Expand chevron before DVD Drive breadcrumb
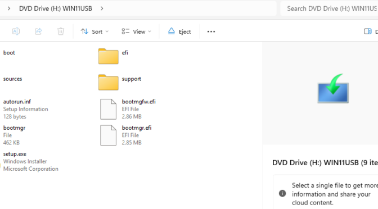The height and width of the screenshot is (209, 378). [x=9, y=8]
